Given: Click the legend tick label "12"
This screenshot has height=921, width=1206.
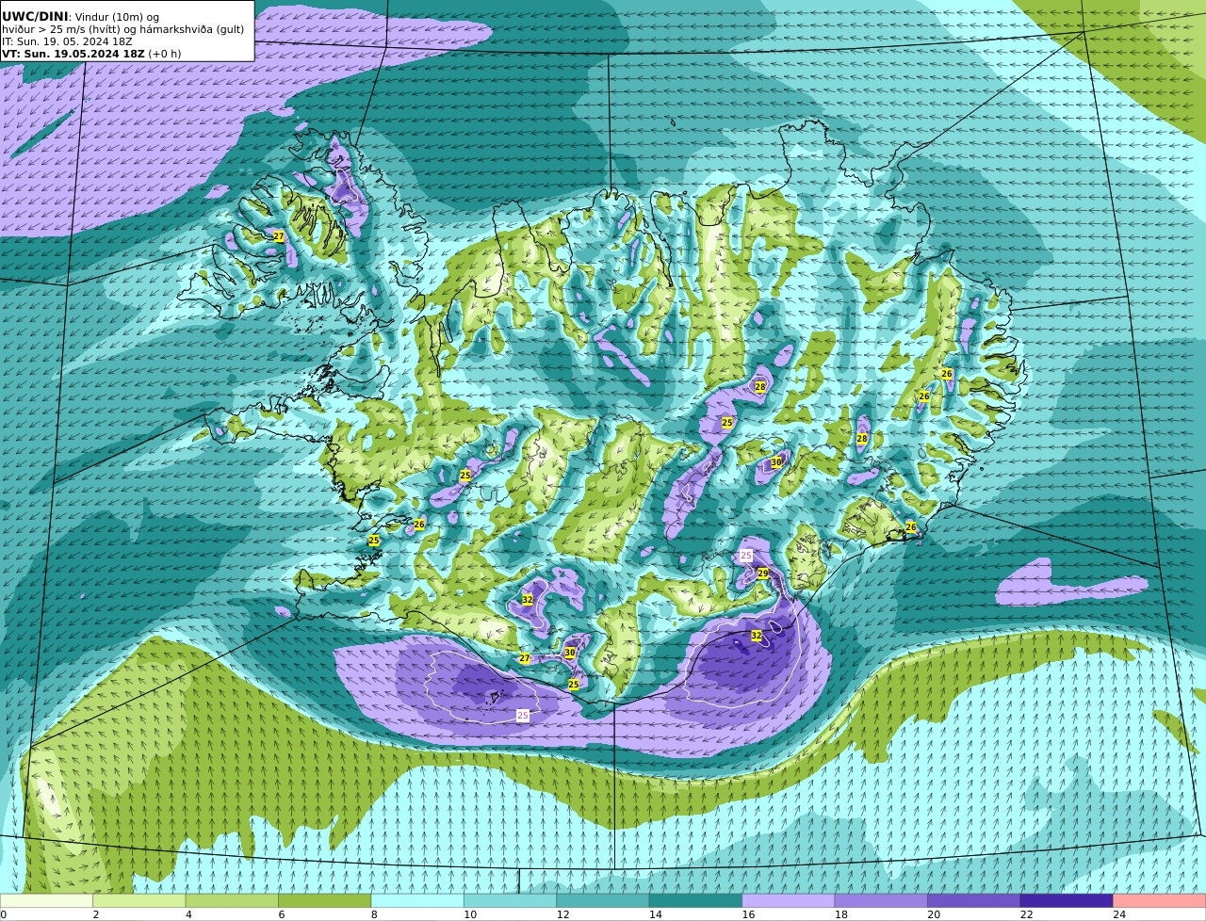Looking at the screenshot, I should pyautogui.click(x=562, y=914).
